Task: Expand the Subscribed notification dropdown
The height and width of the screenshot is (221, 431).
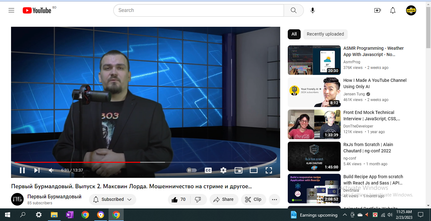Action: click(x=113, y=200)
